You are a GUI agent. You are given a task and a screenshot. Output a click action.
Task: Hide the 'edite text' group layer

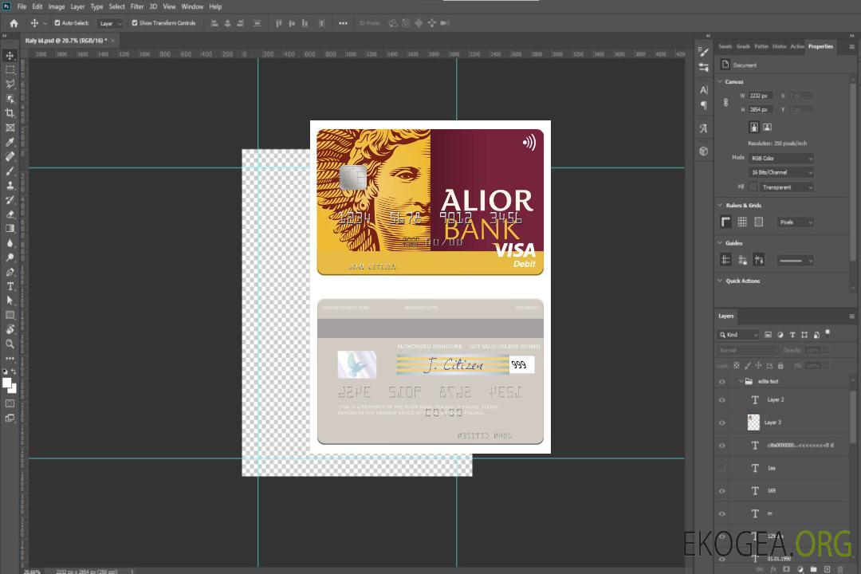pyautogui.click(x=722, y=382)
